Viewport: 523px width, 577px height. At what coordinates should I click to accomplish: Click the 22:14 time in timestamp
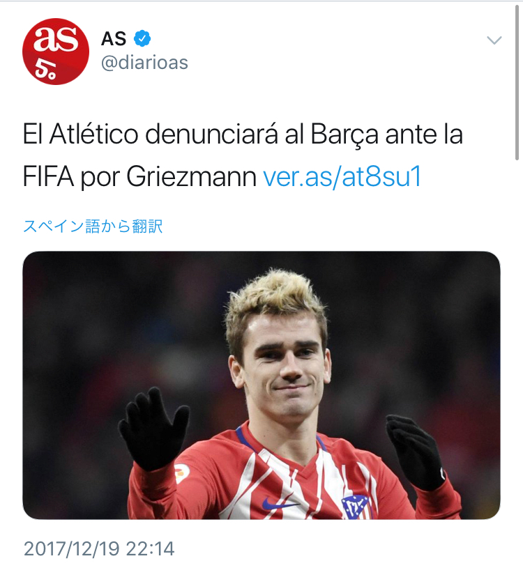point(150,548)
